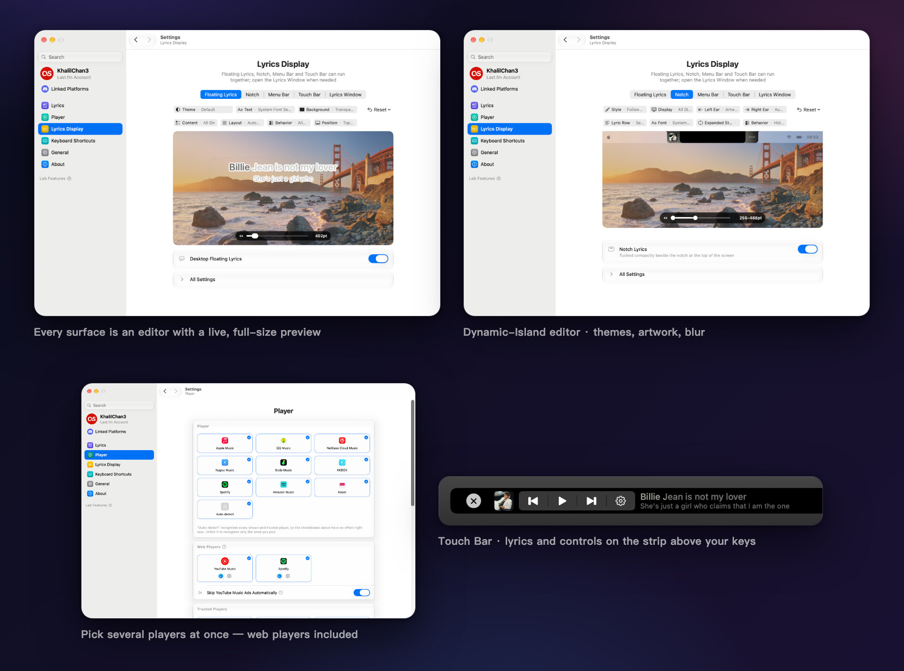This screenshot has height=671, width=904.
Task: Switch to Menu Bar tab in left window
Action: [x=279, y=95]
